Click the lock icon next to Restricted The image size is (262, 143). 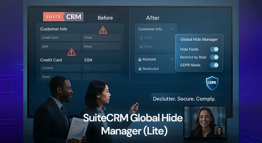[140, 69]
